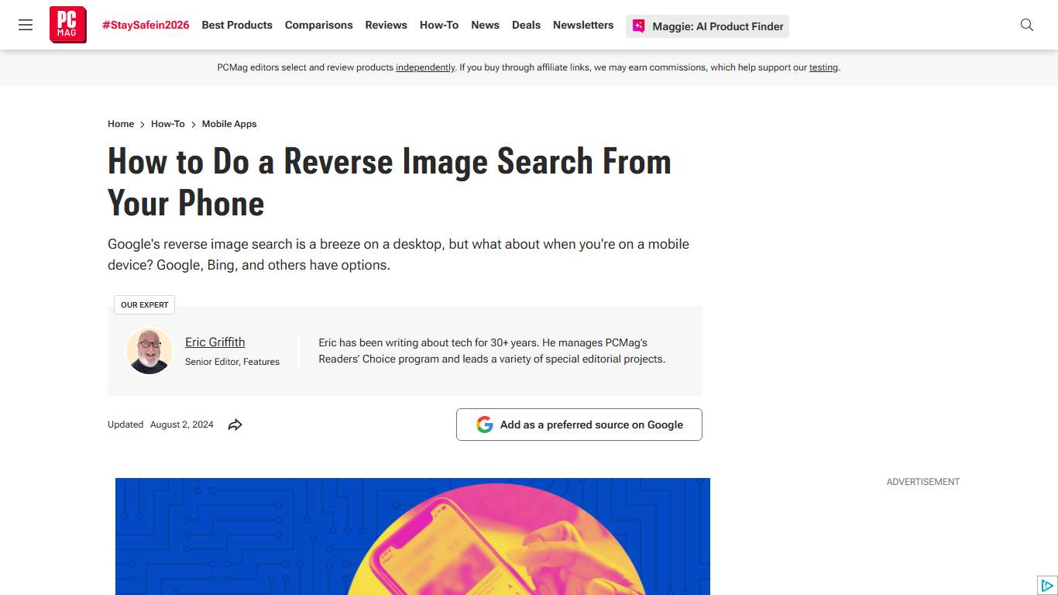Screen dimensions: 1058x595
Task: Click the PCMag logo
Action: coord(67,25)
